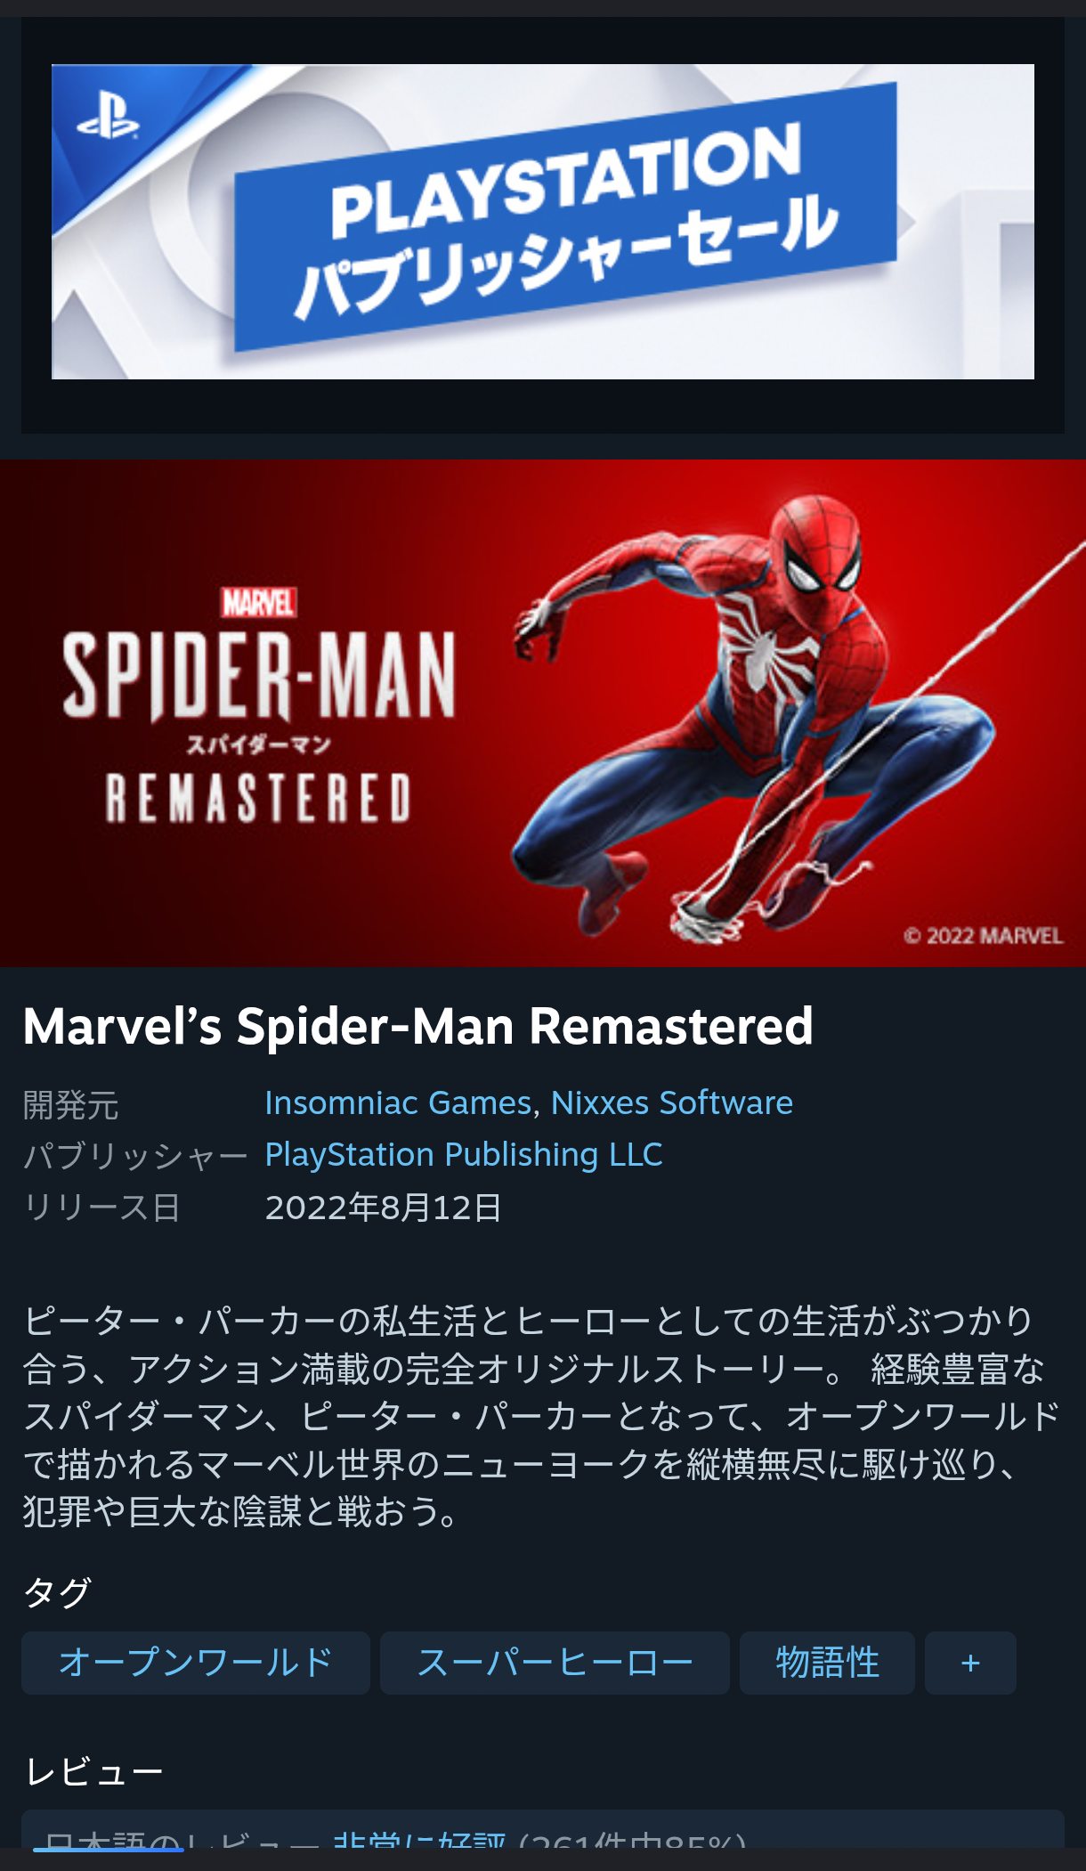Click the PlayStation logo on the sale banner
This screenshot has height=1871, width=1086.
pyautogui.click(x=109, y=118)
